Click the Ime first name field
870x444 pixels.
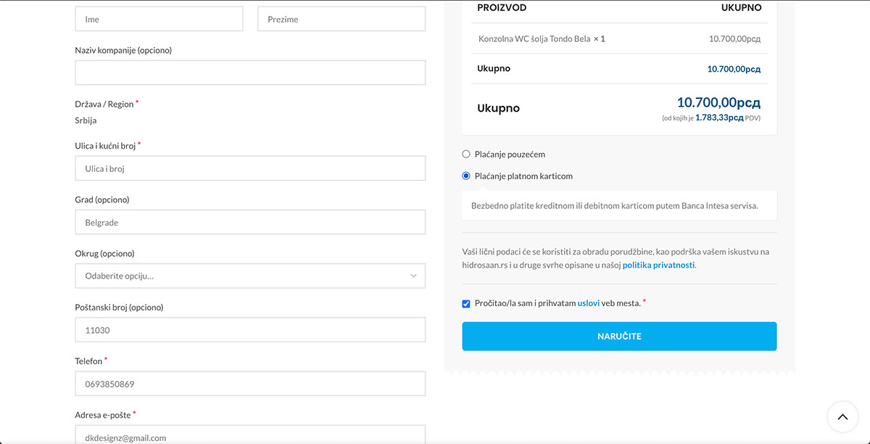[x=159, y=20]
